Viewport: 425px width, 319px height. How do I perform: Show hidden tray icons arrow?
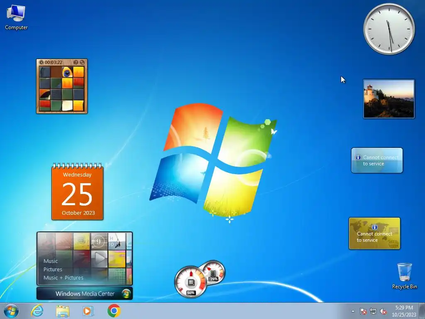click(x=353, y=311)
